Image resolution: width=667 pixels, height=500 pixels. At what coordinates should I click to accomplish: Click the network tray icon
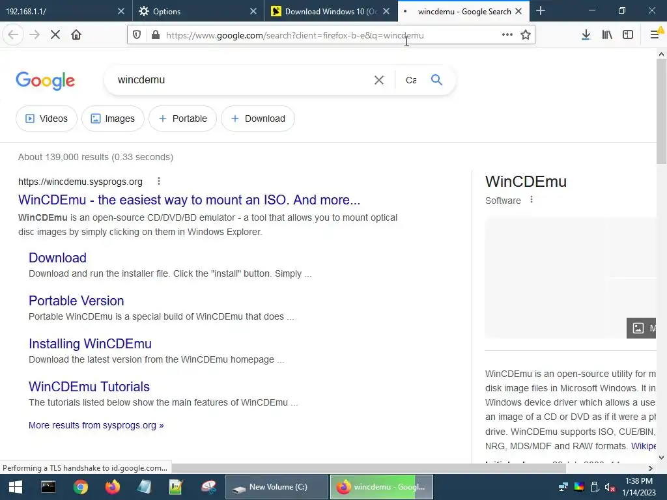tap(563, 487)
